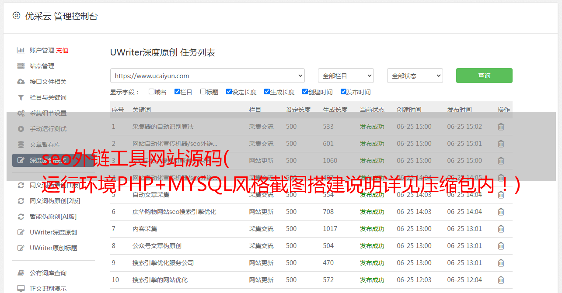Toggle the 设定长度 checkbox
Viewport: 562px width, 293px height.
[229, 92]
